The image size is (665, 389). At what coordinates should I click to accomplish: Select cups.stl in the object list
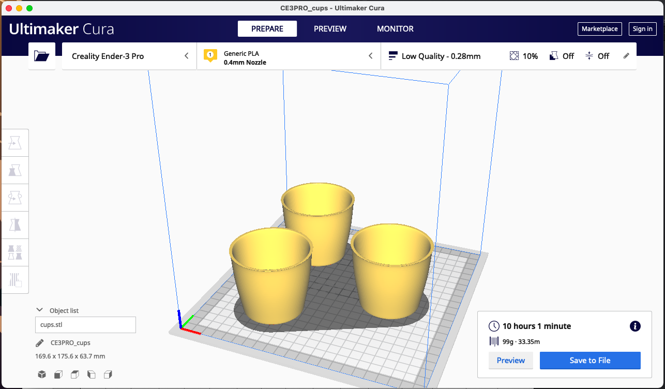click(85, 325)
